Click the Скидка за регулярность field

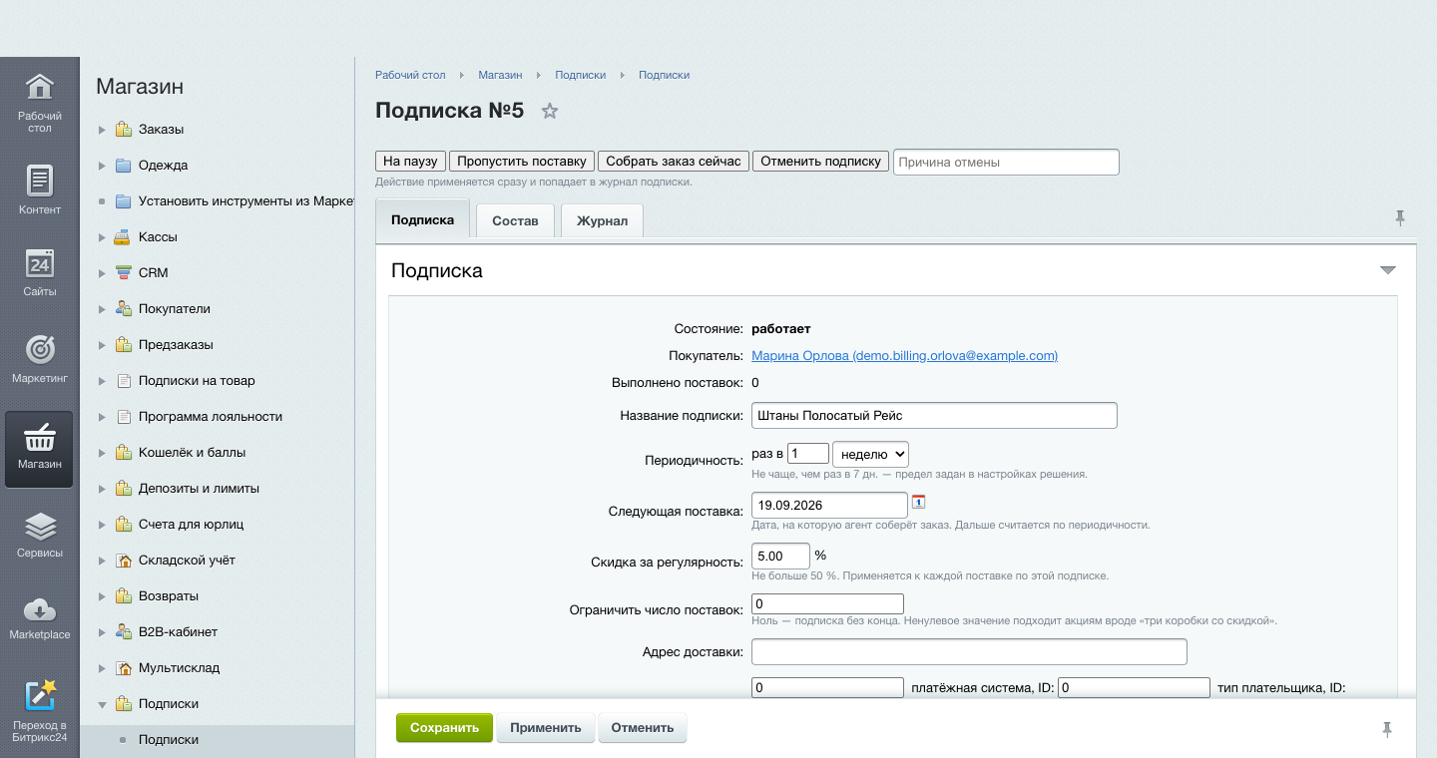pyautogui.click(x=780, y=556)
